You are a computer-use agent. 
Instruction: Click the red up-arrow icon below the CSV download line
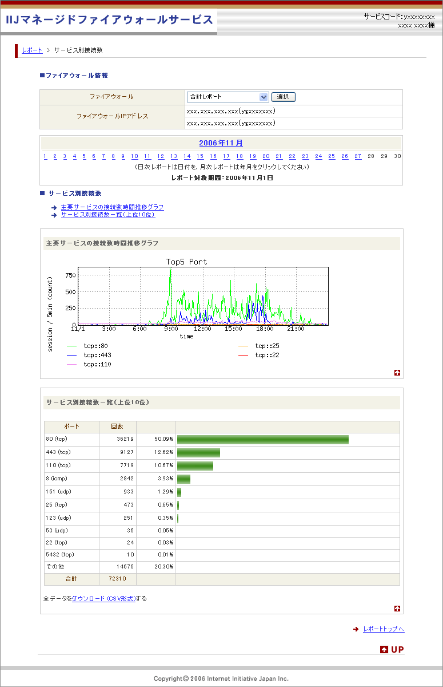pos(397,609)
